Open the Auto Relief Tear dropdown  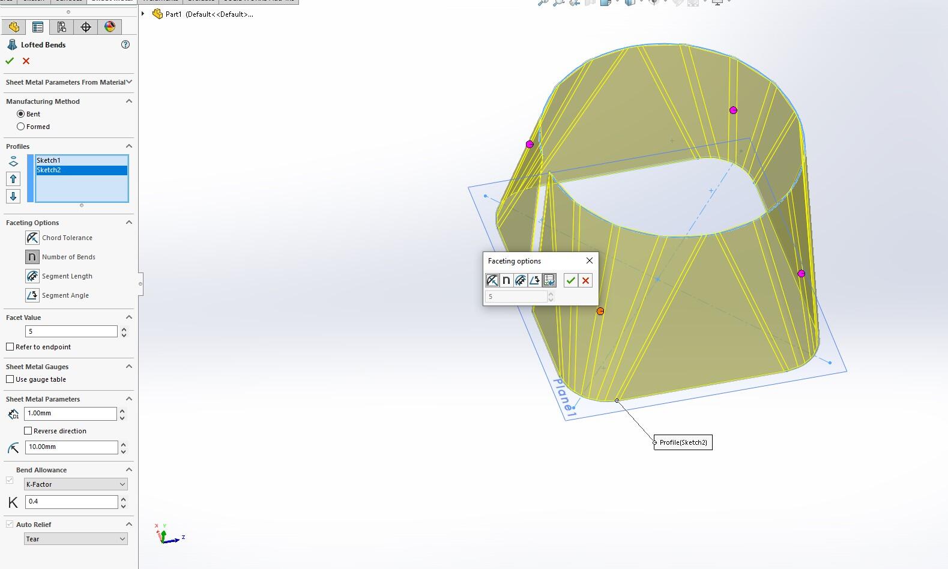point(75,539)
